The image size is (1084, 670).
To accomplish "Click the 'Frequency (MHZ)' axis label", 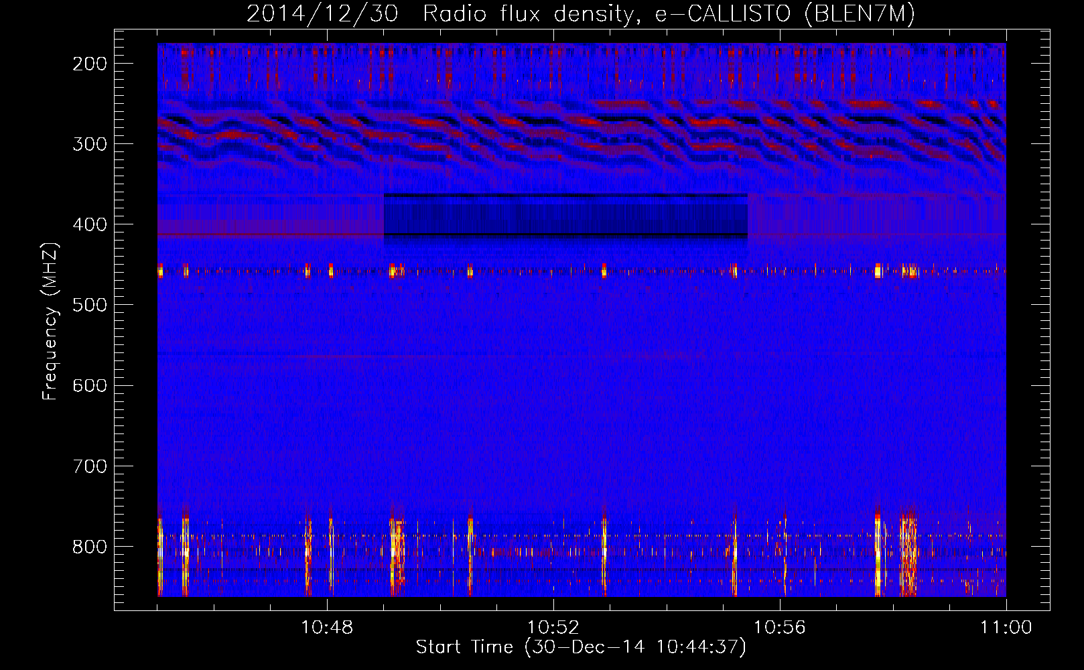I will click(50, 321).
